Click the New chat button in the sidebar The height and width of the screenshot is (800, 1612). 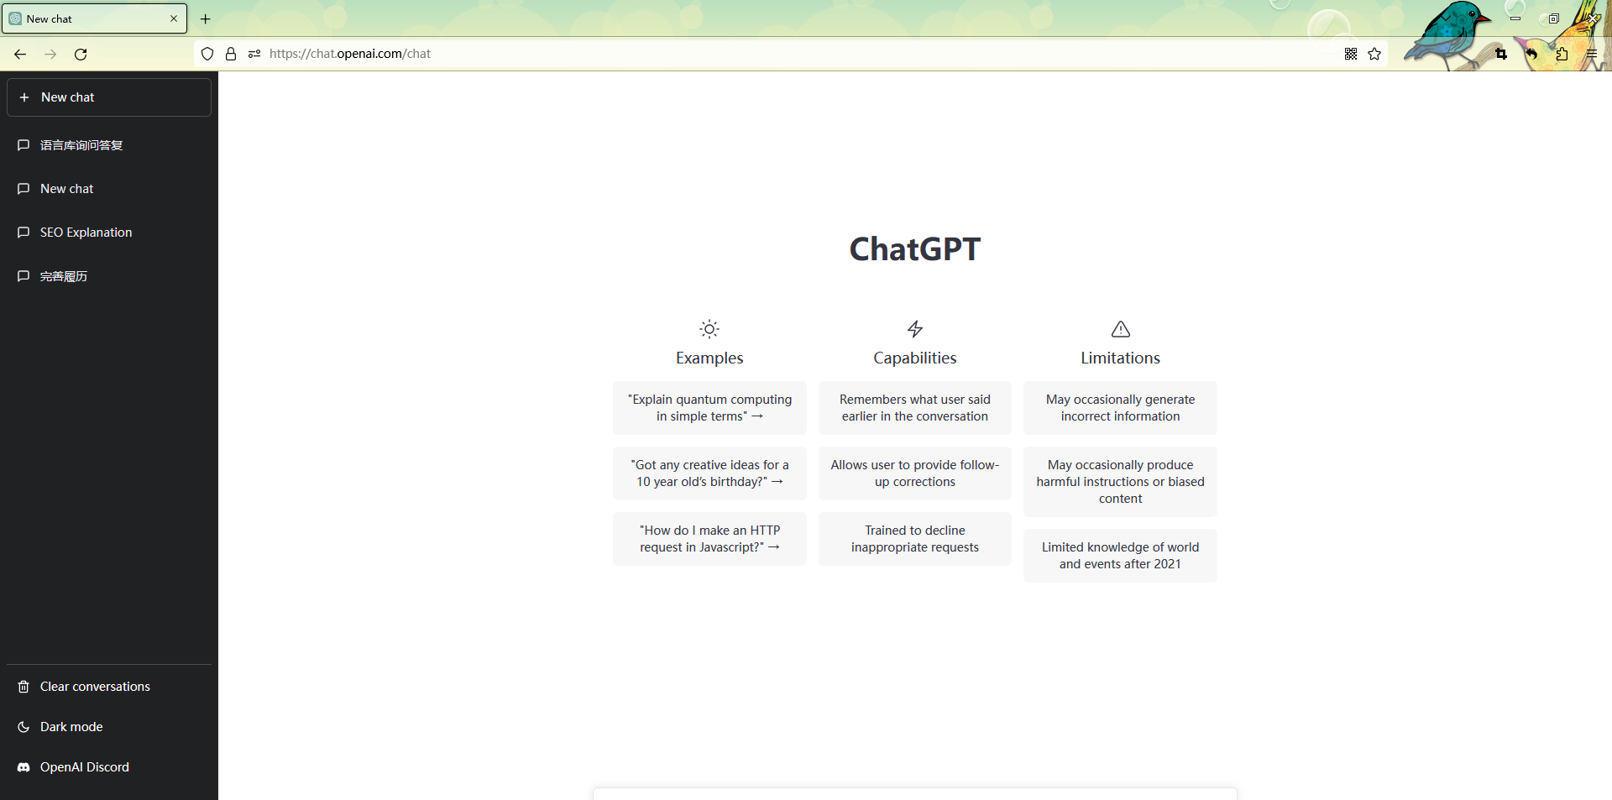pyautogui.click(x=109, y=97)
